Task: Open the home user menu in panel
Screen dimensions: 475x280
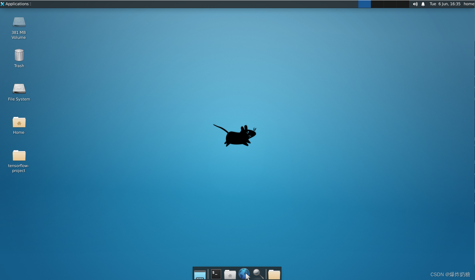Action: 469,4
